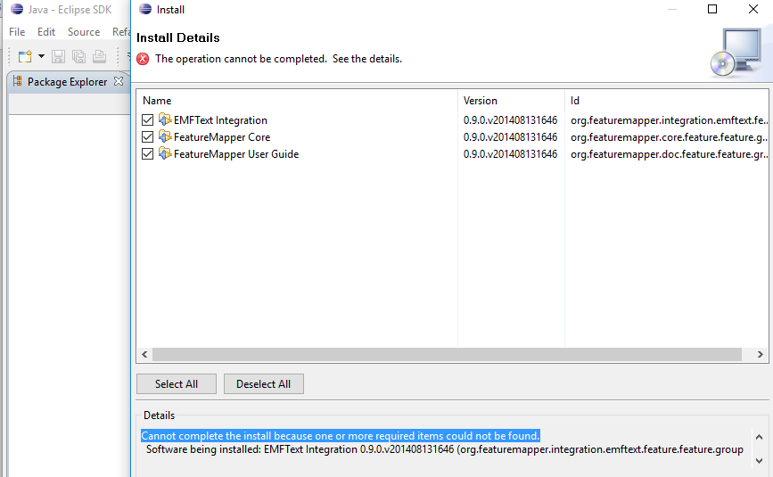Screen dimensions: 773x477
Task: Click the Id column header
Action: point(575,101)
